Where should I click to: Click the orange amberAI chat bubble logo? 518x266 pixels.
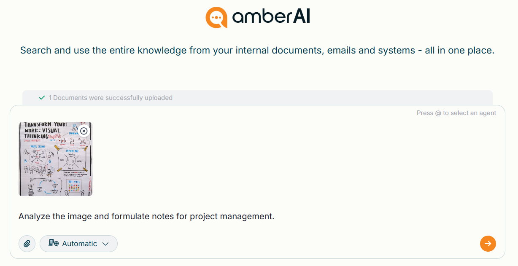[216, 17]
